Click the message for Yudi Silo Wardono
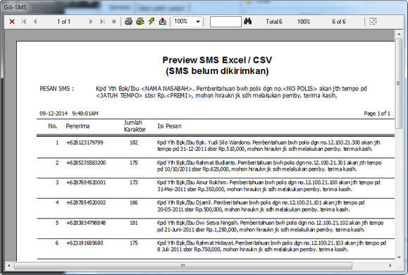Image resolution: width=408 pixels, height=275 pixels. click(268, 146)
